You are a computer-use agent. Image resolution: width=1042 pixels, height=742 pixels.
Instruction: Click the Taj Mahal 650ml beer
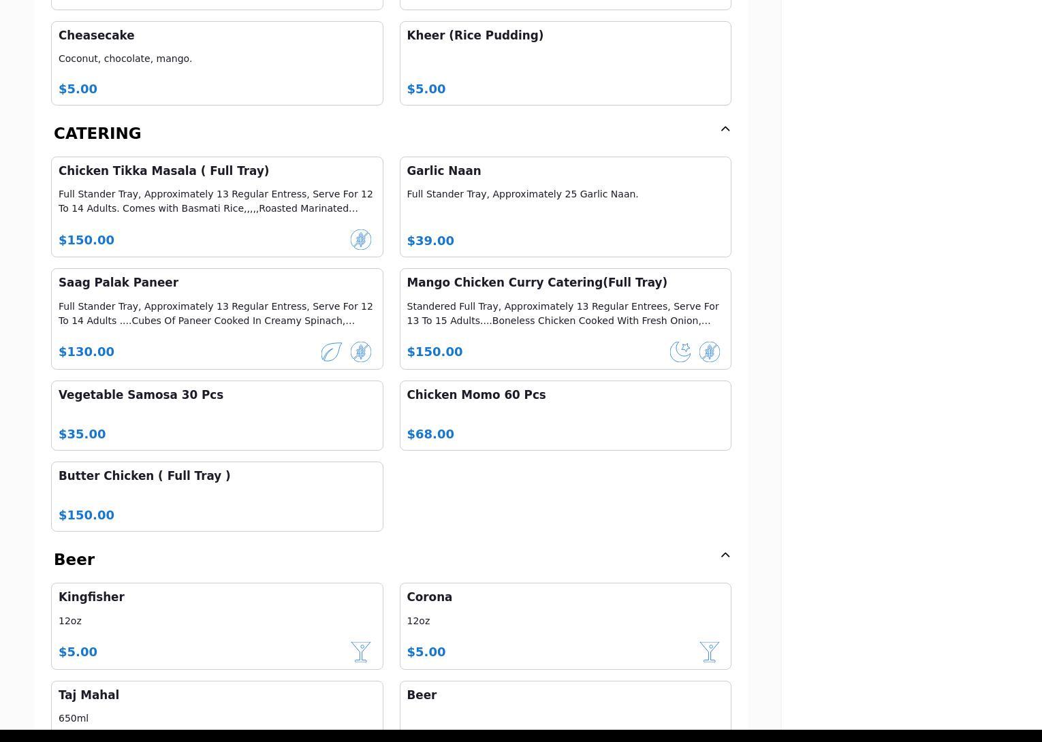pyautogui.click(x=217, y=705)
